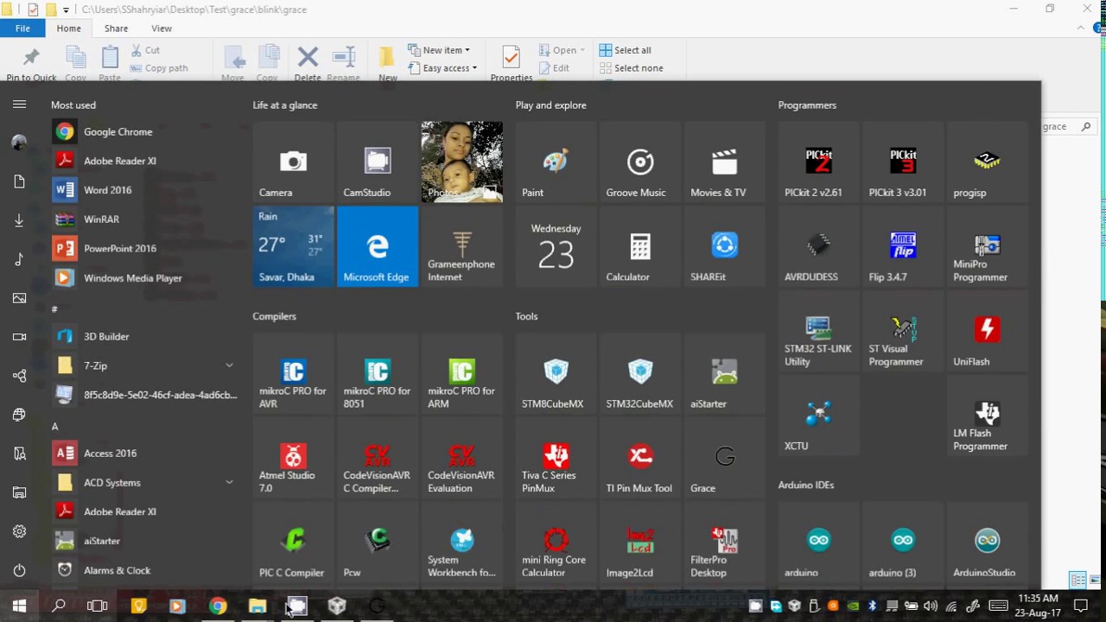
Task: Open MiniPro Programmer tile
Action: 988,246
